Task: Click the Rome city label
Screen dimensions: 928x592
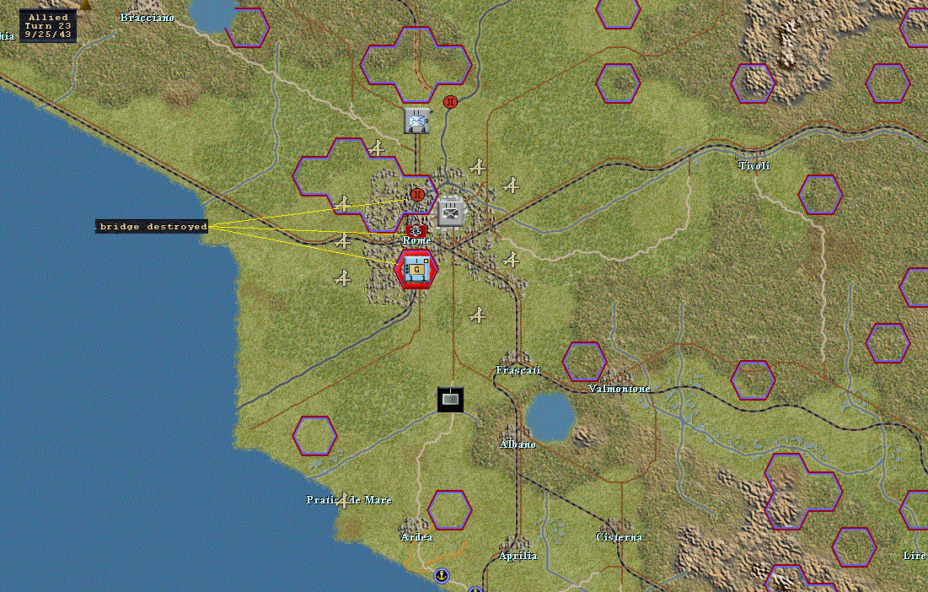Action: [x=416, y=241]
